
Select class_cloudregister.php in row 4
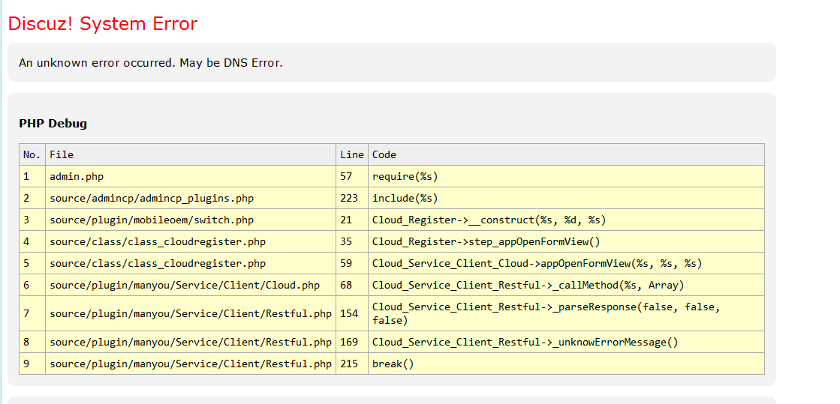(191, 242)
